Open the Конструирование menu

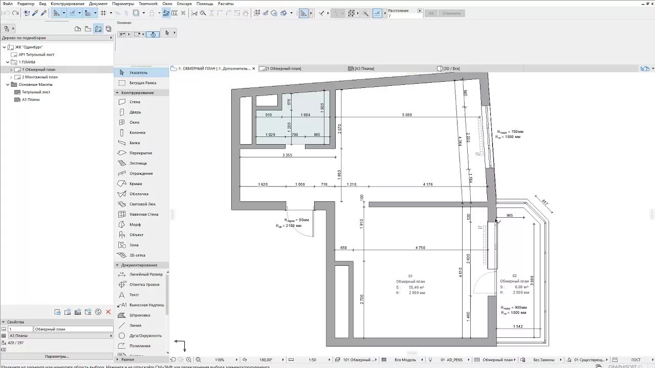[68, 4]
